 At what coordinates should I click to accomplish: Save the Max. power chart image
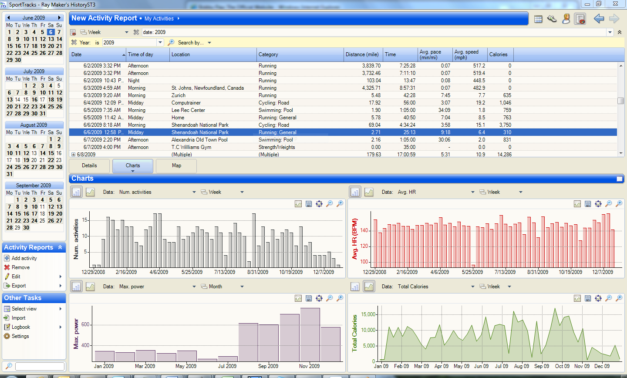click(x=309, y=298)
